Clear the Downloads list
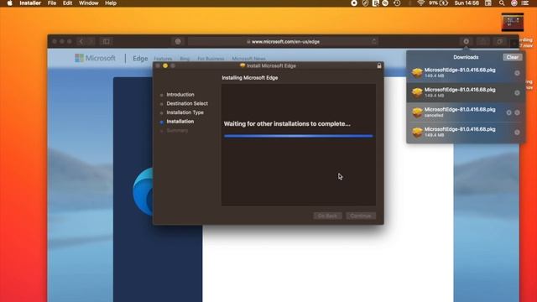This screenshot has height=302, width=537. point(513,57)
